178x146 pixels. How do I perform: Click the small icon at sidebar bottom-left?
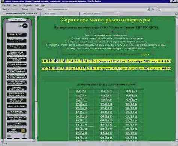point(9,136)
